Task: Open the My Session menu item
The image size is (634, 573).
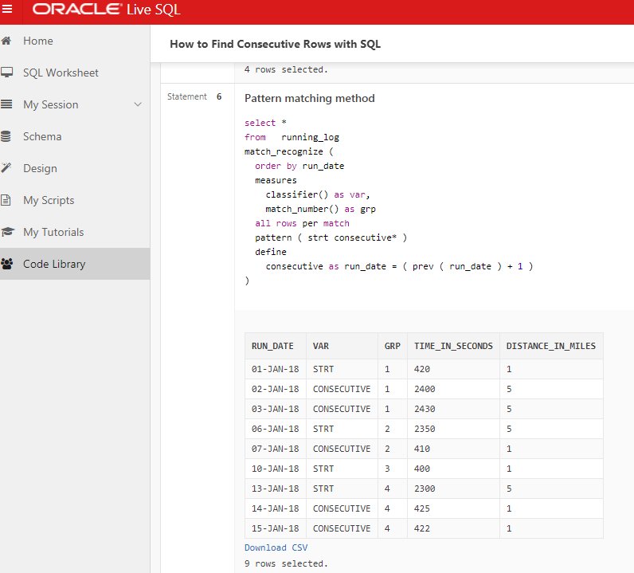Action: coord(75,104)
